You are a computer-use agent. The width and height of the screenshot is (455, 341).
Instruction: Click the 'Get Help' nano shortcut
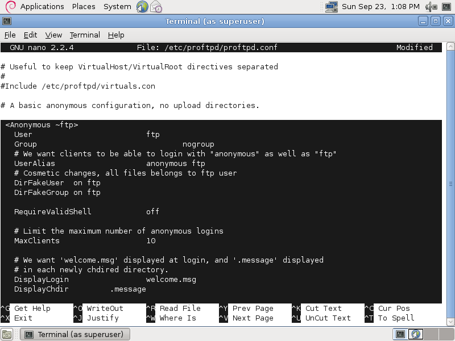point(32,308)
